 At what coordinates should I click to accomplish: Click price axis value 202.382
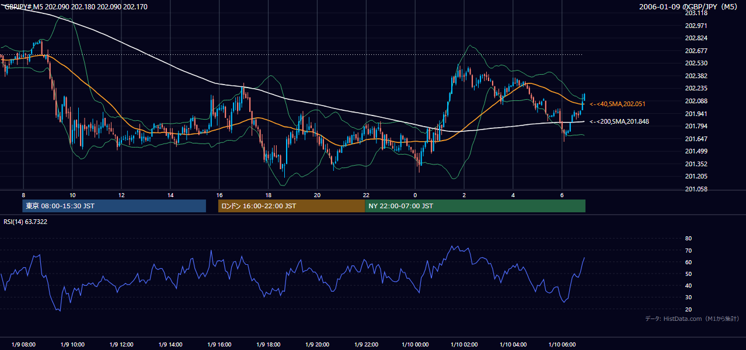(x=696, y=76)
